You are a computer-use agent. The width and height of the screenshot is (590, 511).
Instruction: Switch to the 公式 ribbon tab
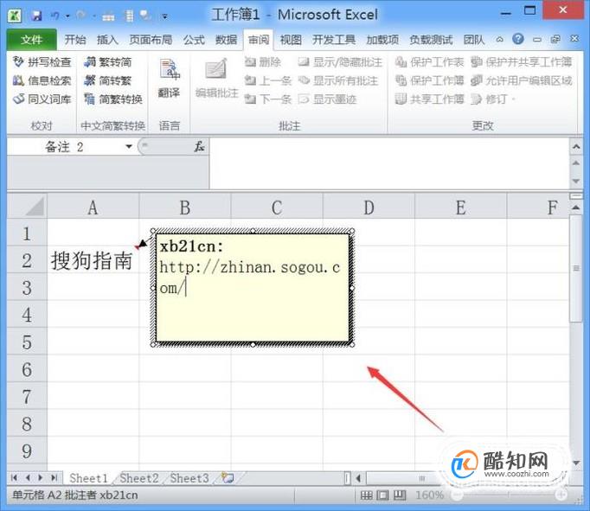[x=194, y=40]
